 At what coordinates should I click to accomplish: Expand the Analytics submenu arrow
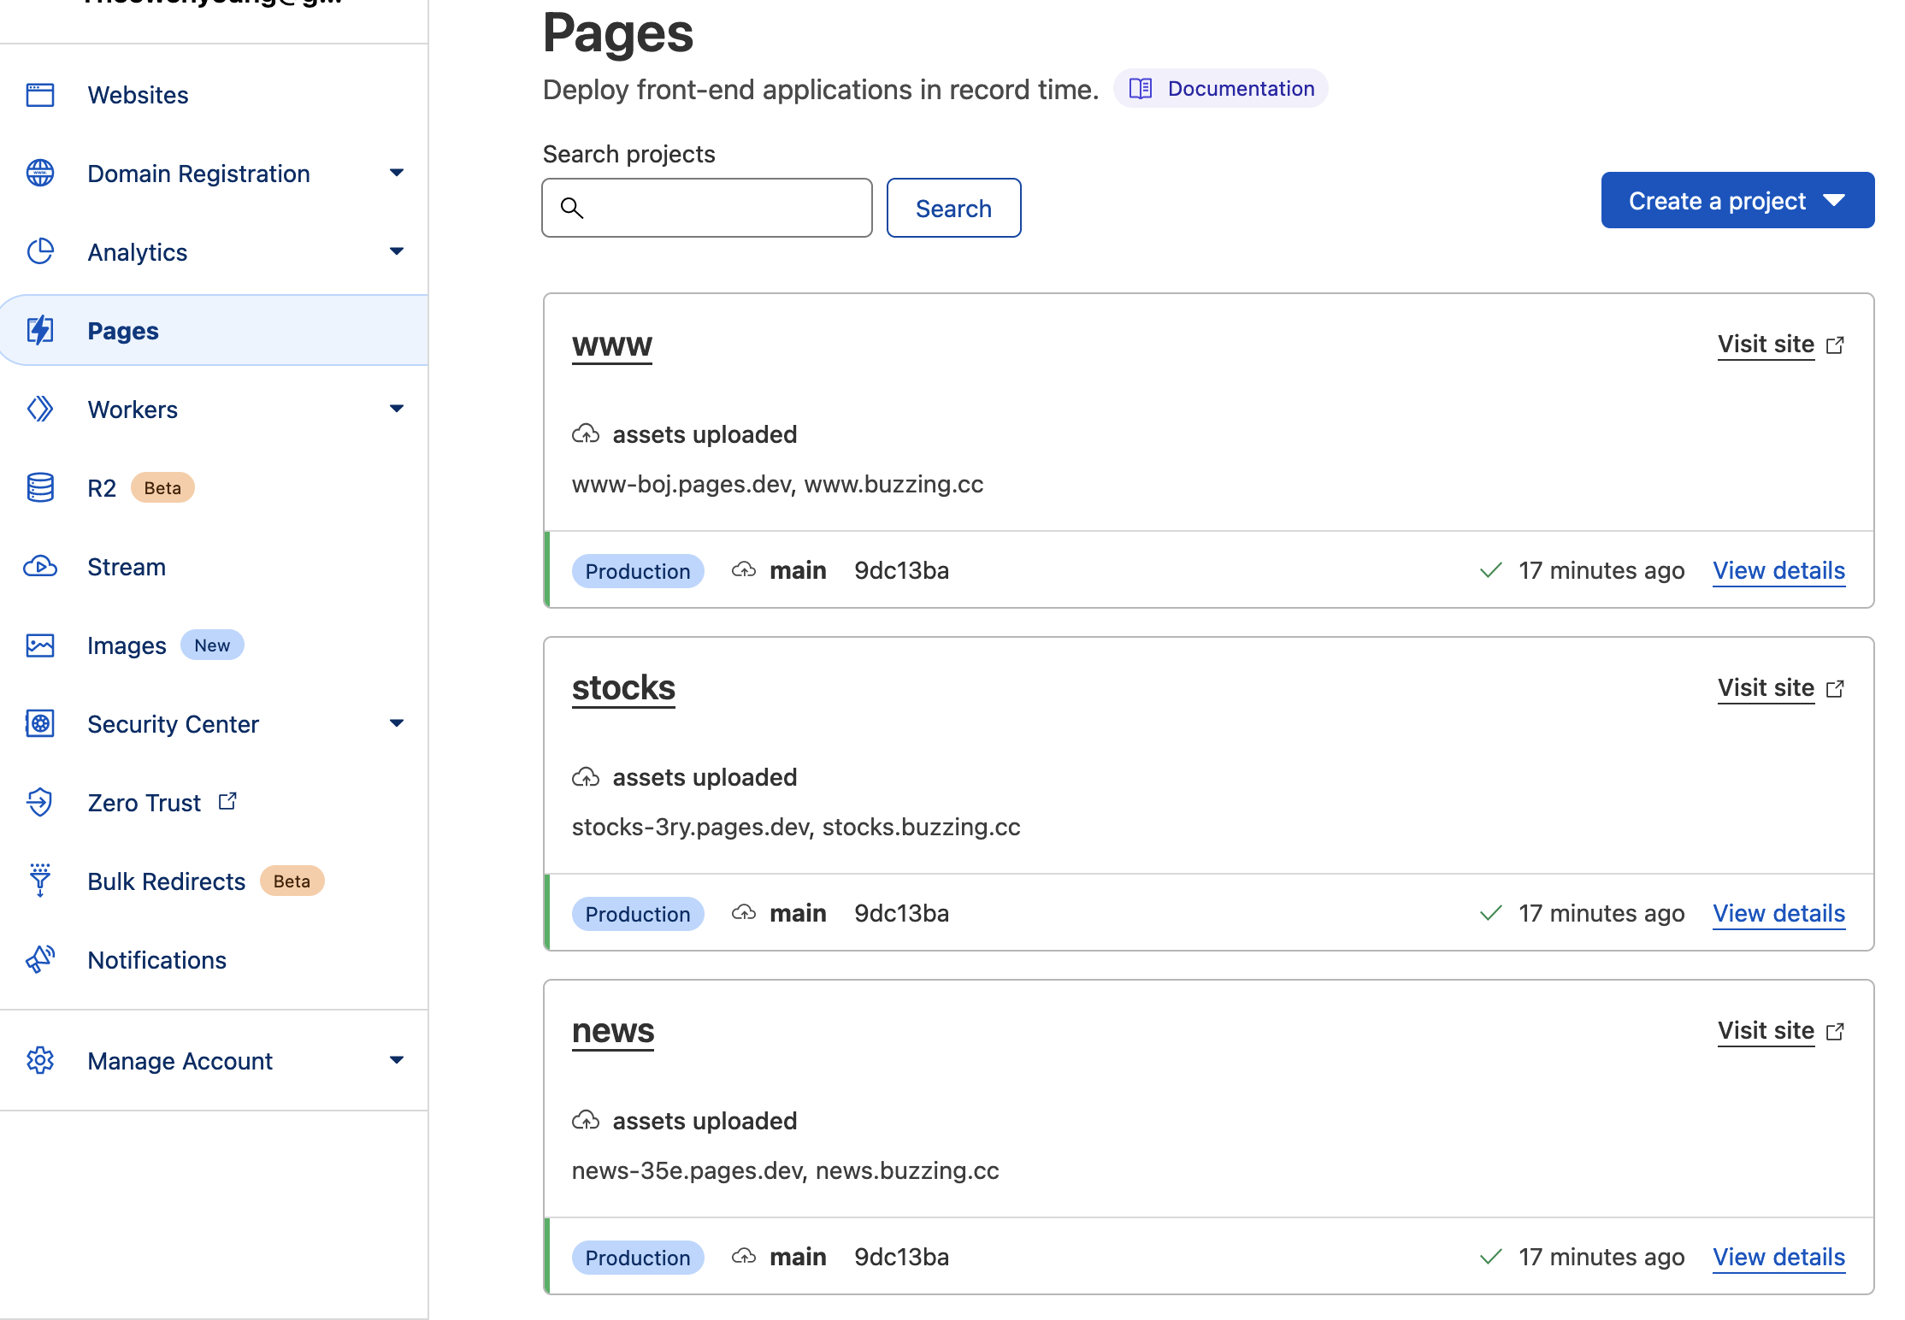(x=397, y=252)
